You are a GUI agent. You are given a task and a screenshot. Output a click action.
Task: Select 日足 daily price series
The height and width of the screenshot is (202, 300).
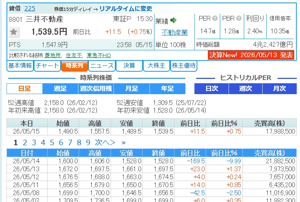(x=25, y=89)
